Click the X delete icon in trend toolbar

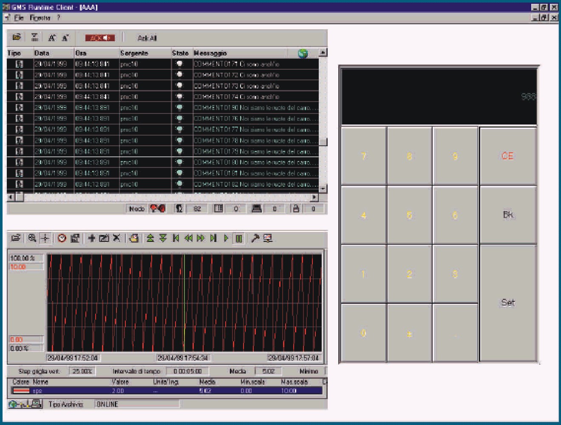116,238
